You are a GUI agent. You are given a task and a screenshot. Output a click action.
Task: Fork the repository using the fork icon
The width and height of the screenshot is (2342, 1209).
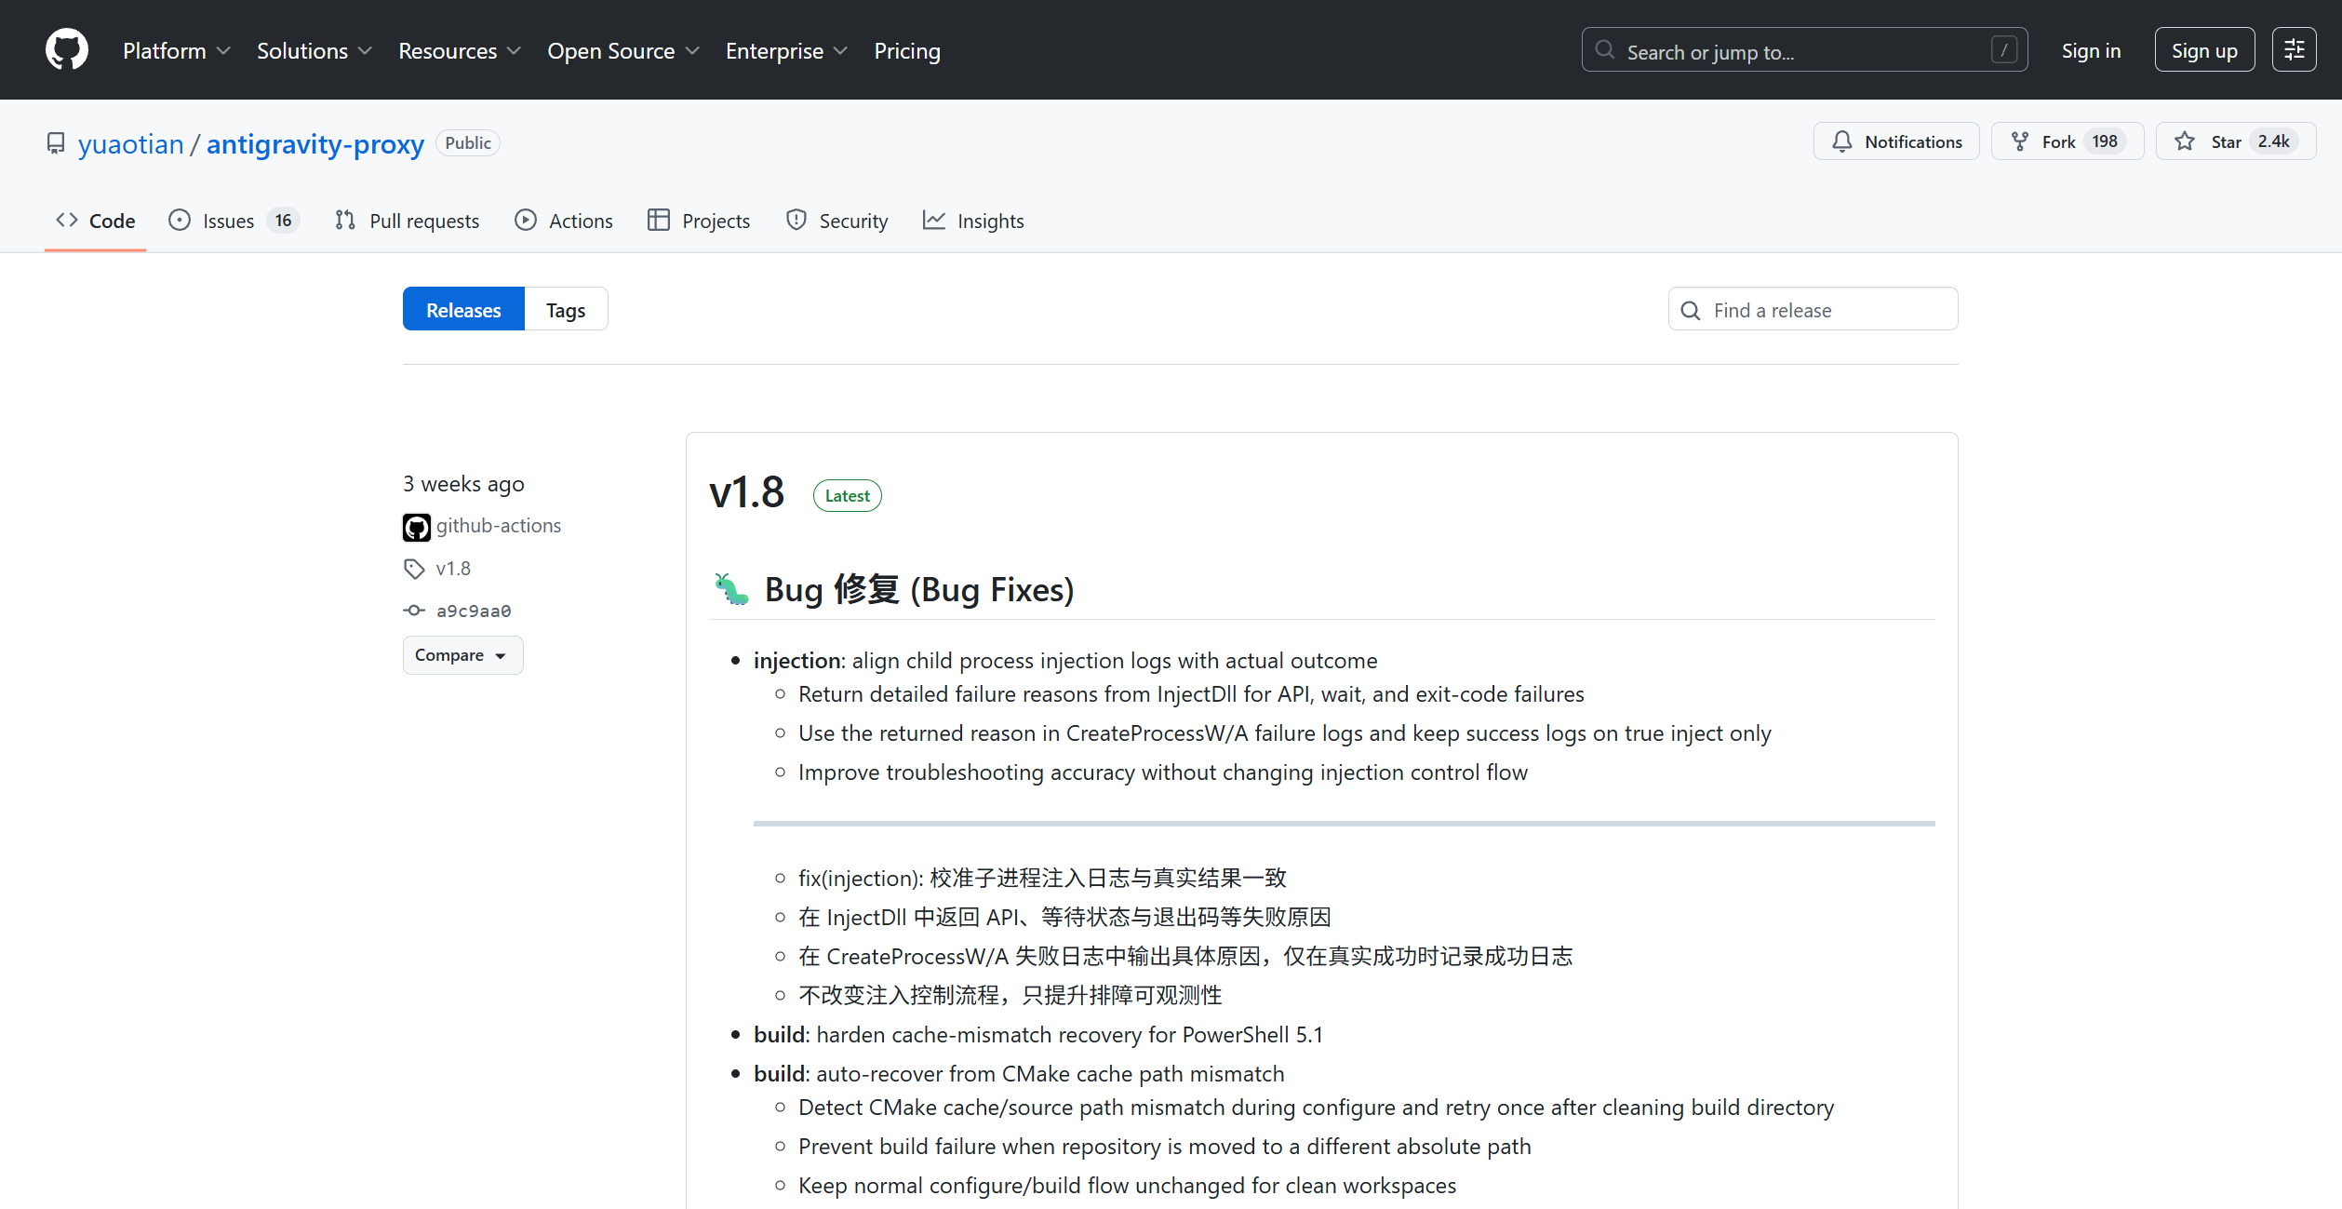2020,141
